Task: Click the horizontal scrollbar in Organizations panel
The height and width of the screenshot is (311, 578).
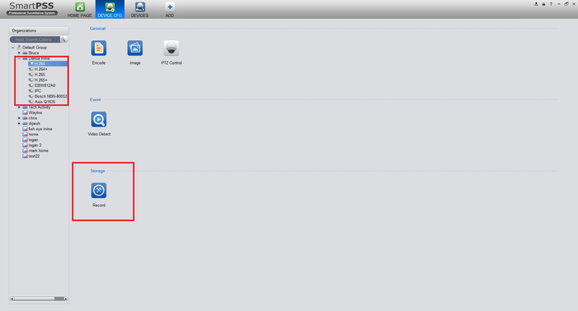Action: (x=39, y=299)
